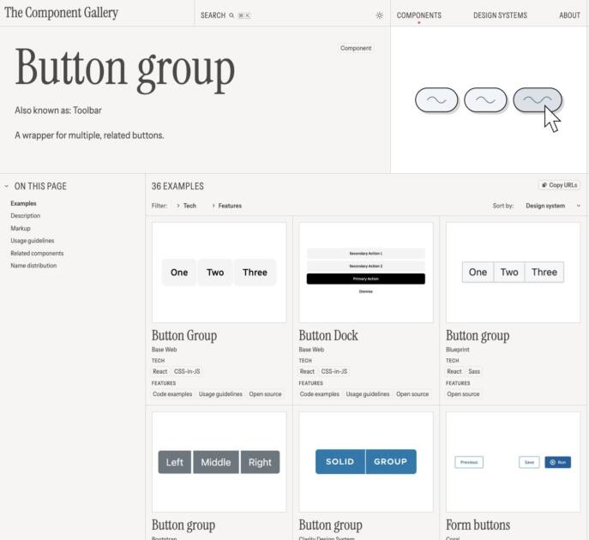Jump to Usage guidelines section
Image resolution: width=589 pixels, height=540 pixels.
tap(32, 241)
